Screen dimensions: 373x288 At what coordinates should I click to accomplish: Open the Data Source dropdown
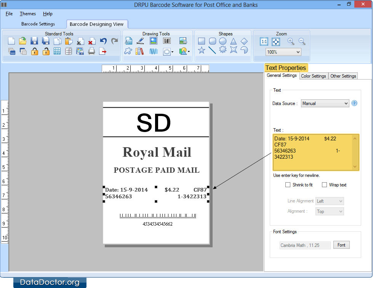(325, 103)
